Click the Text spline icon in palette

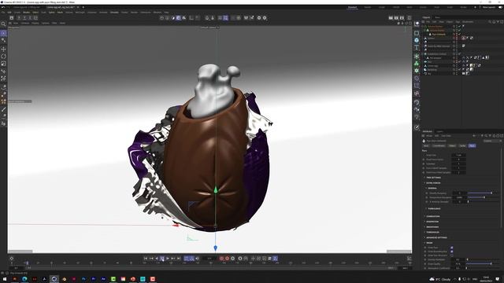point(417,47)
